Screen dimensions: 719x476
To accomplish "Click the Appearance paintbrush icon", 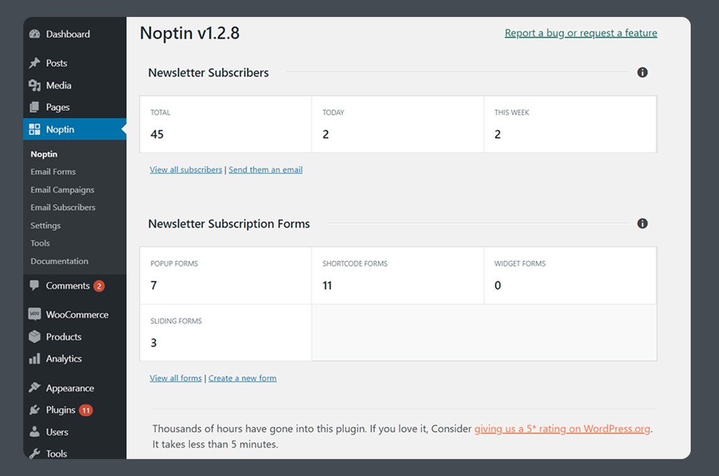I will pyautogui.click(x=35, y=387).
